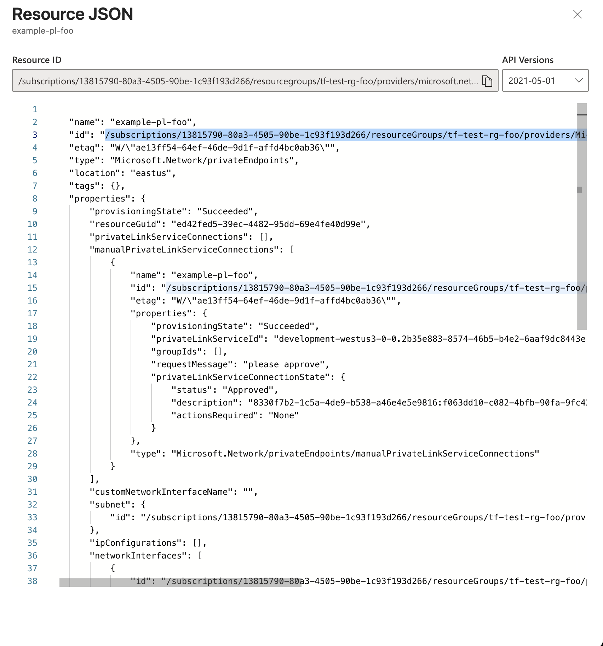
Task: Click the provisioningState value Succeeded
Action: pos(227,211)
